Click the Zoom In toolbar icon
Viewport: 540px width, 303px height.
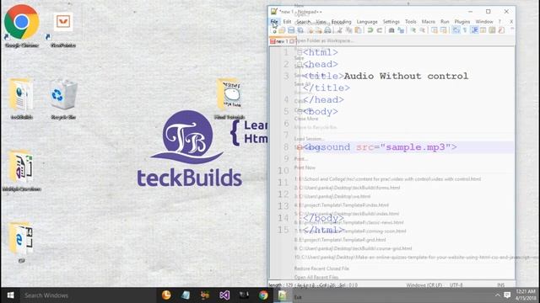pos(413,30)
